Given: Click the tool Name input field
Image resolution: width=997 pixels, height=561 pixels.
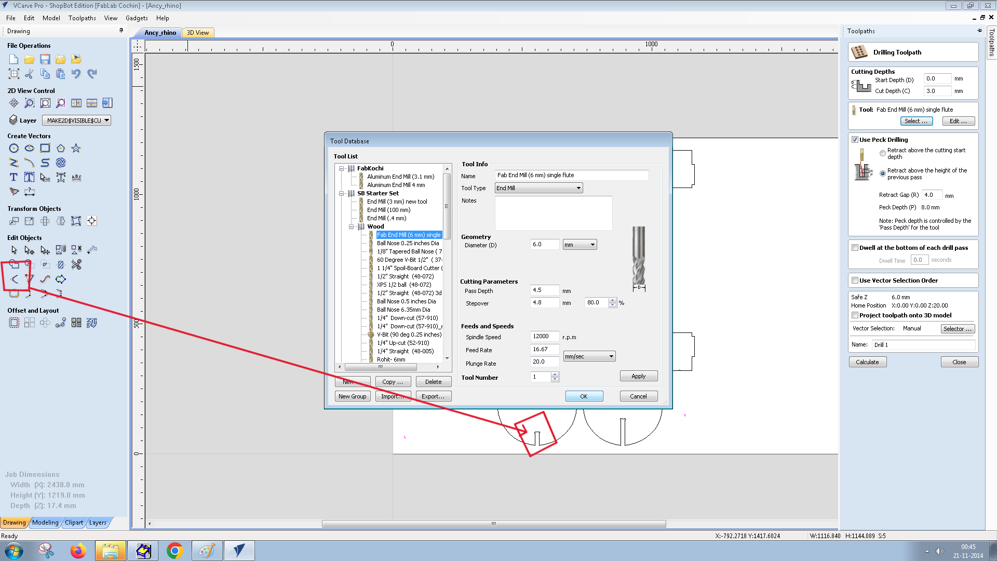Looking at the screenshot, I should (x=572, y=176).
